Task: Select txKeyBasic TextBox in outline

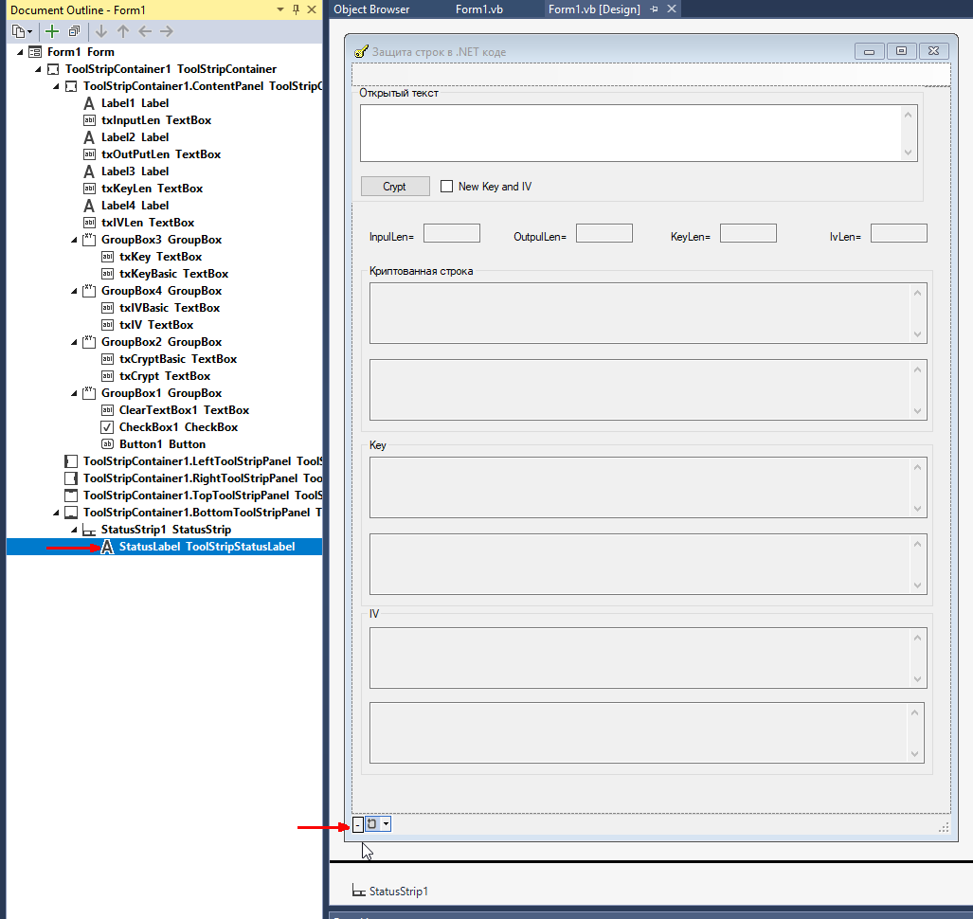Action: [x=173, y=274]
